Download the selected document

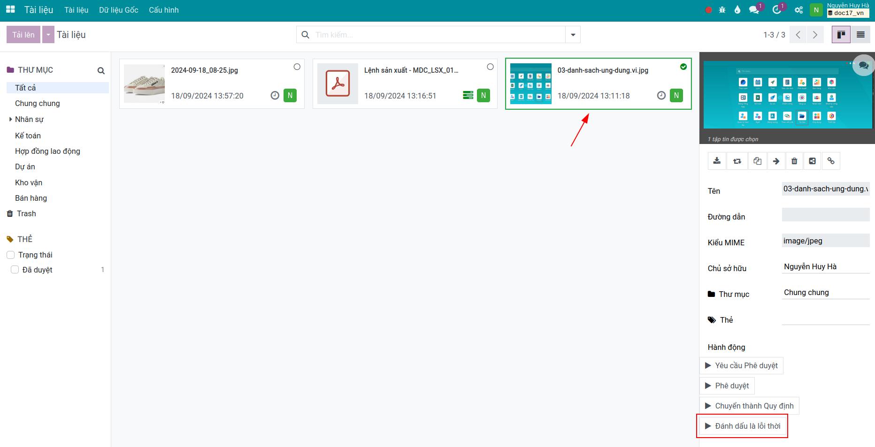point(717,161)
